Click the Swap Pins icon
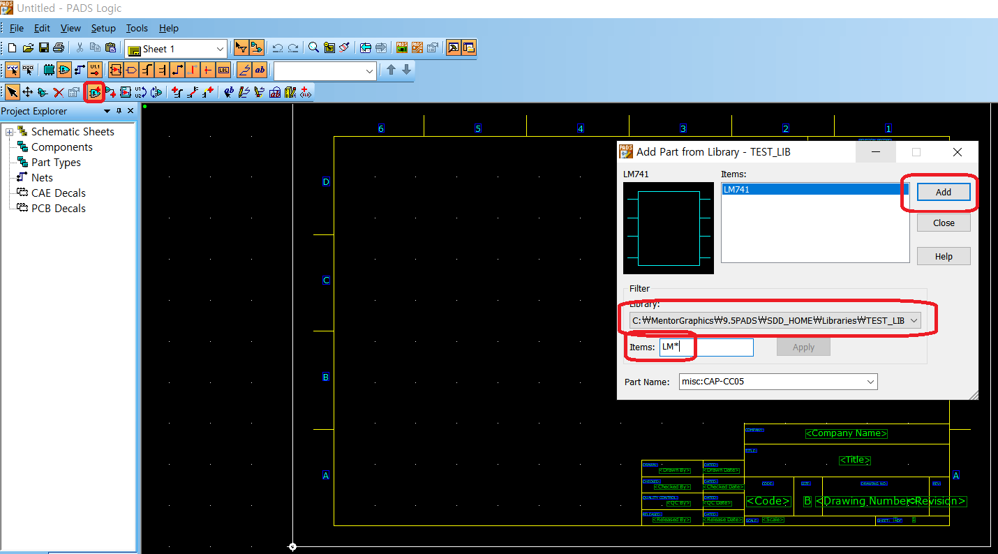 click(156, 92)
